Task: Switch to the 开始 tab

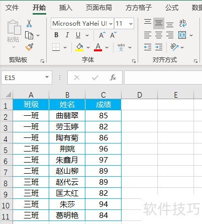Action: (x=39, y=8)
